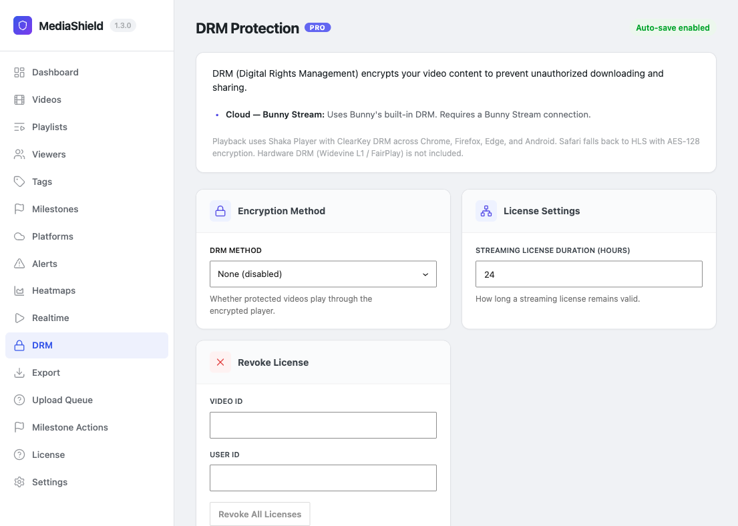Open the Milestones label in sidebar

(55, 209)
